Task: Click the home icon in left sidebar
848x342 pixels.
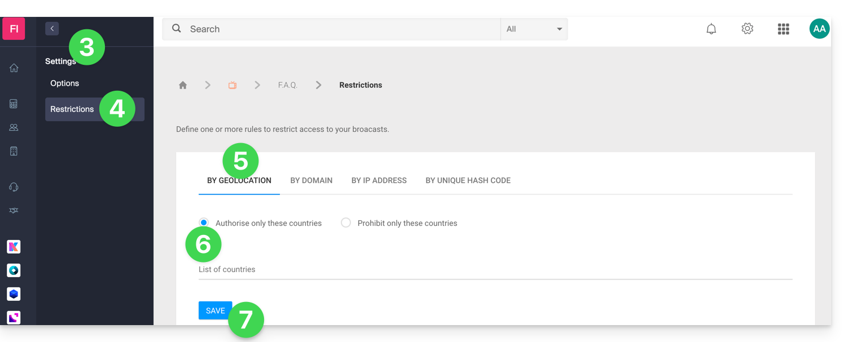Action: (14, 68)
